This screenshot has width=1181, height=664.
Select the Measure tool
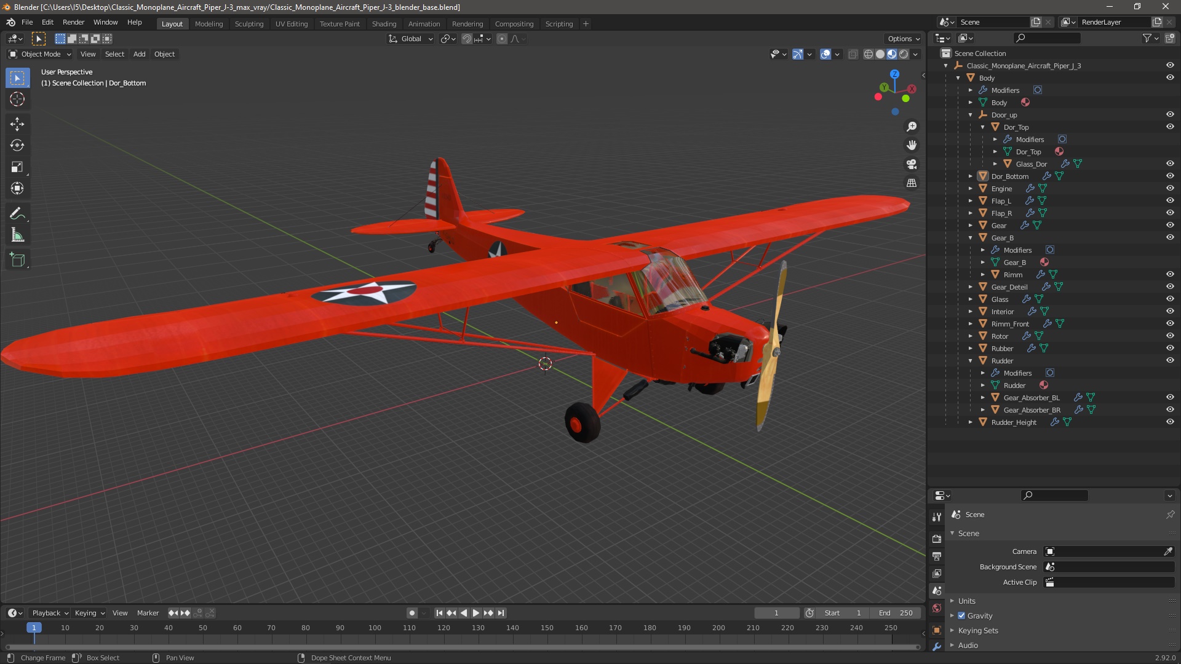[17, 235]
